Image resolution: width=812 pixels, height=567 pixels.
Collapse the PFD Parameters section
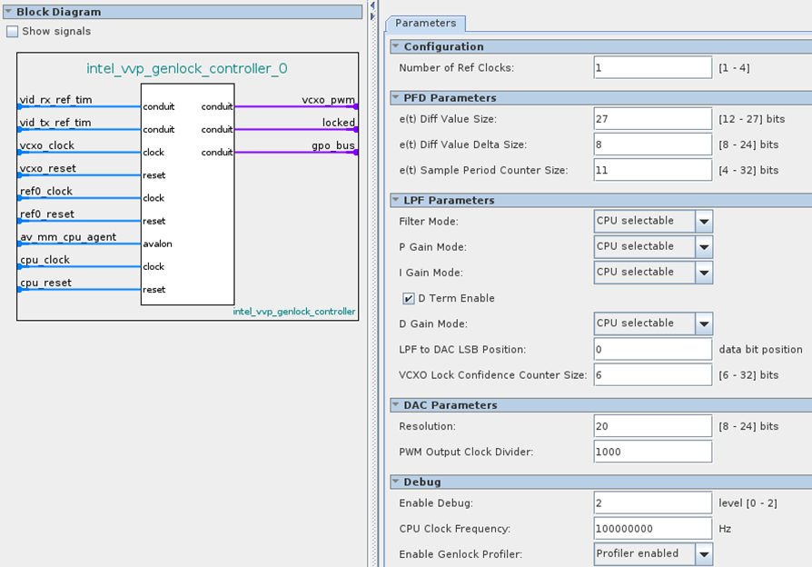pyautogui.click(x=395, y=97)
